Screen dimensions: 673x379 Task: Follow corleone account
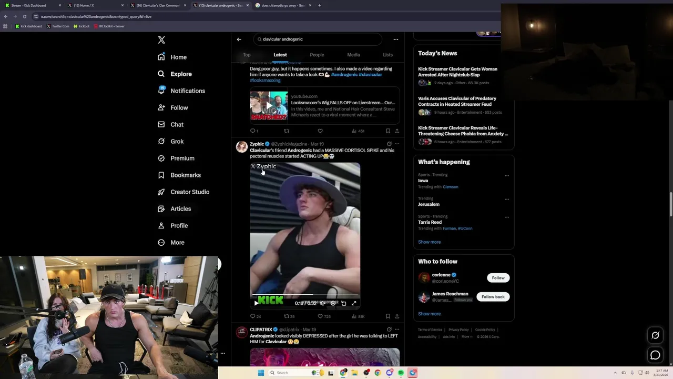click(x=498, y=278)
